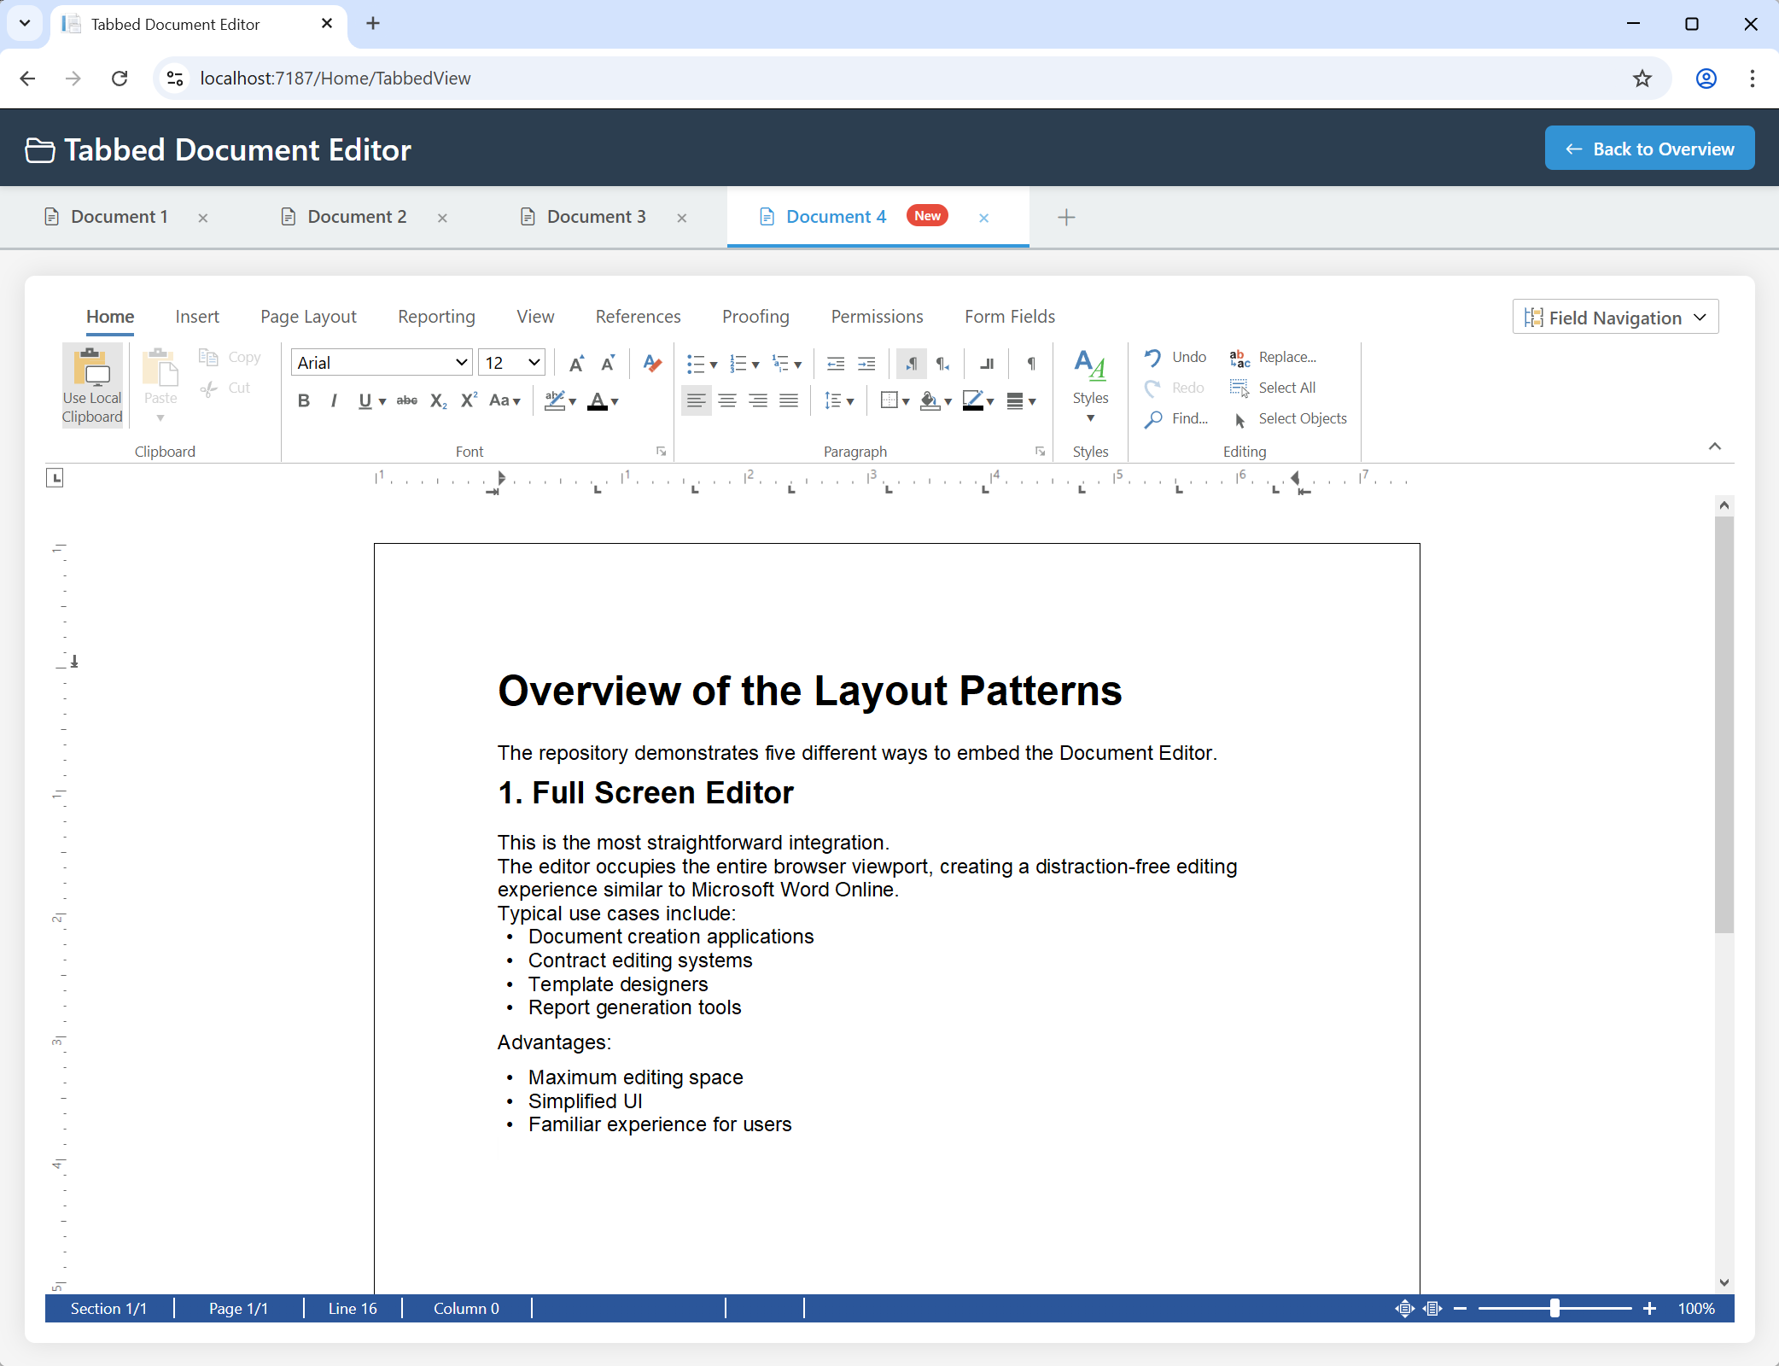Switch to the Document 2 tab
The width and height of the screenshot is (1779, 1366).
click(x=356, y=217)
